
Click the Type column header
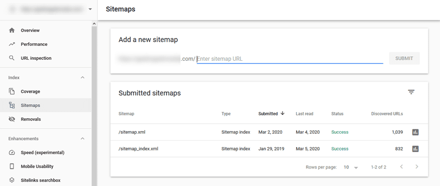226,114
